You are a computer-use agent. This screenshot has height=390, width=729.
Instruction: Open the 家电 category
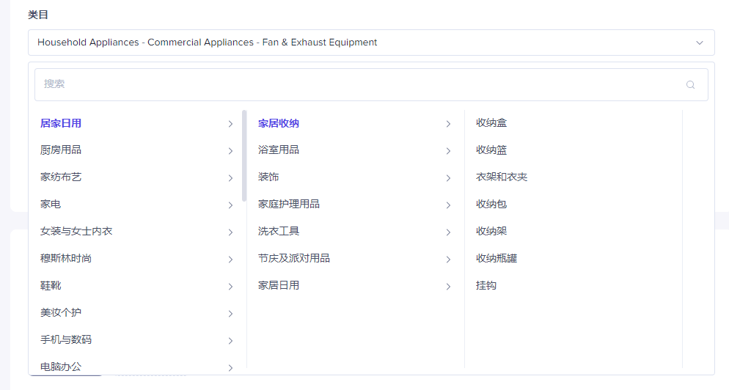(x=51, y=204)
